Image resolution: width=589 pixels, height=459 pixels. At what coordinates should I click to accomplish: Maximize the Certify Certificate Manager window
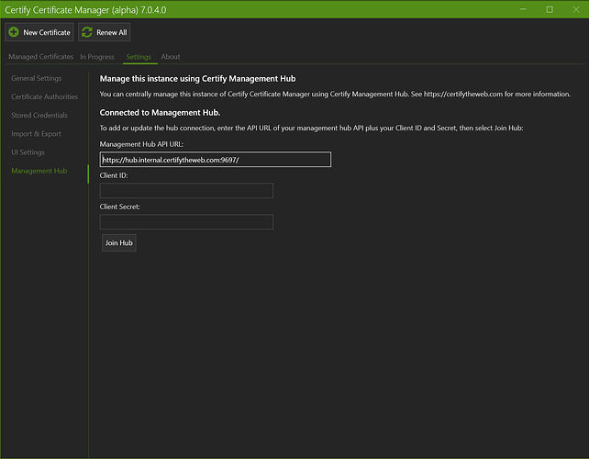(550, 9)
